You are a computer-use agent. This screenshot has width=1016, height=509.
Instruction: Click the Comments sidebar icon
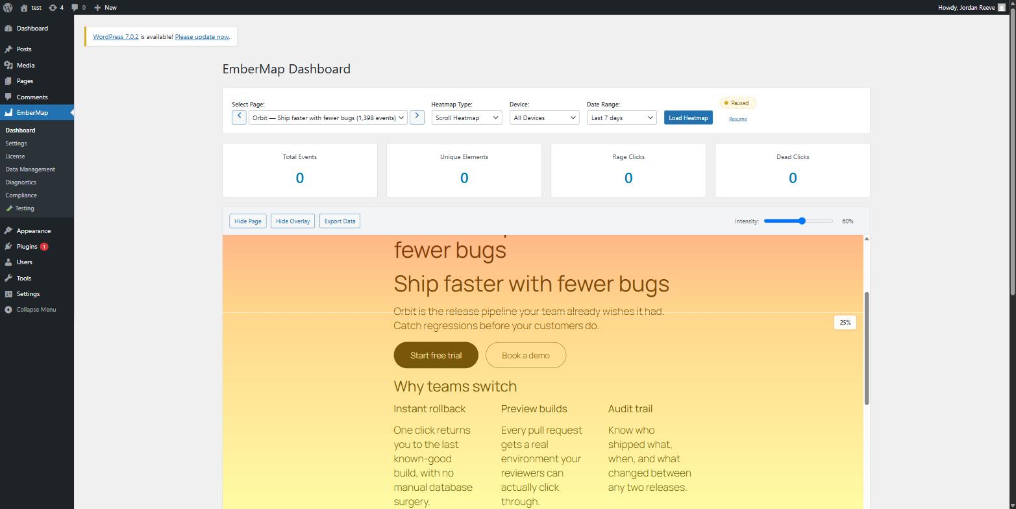[x=8, y=97]
